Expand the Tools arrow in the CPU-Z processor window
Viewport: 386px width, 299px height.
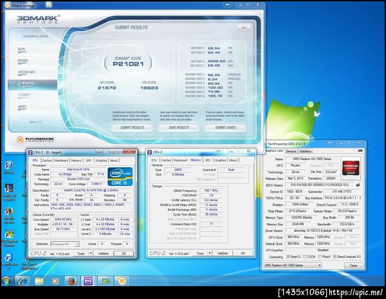pyautogui.click(x=91, y=253)
